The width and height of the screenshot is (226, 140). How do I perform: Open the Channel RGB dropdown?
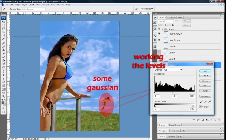(173, 70)
